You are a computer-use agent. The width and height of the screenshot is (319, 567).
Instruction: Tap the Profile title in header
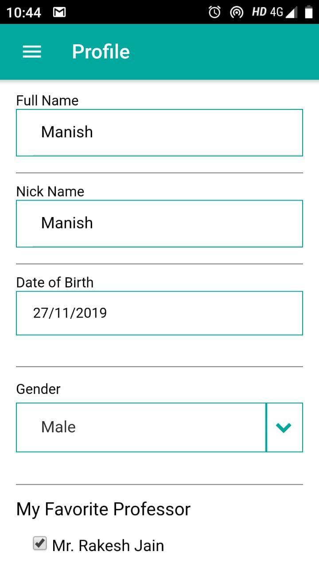[101, 52]
